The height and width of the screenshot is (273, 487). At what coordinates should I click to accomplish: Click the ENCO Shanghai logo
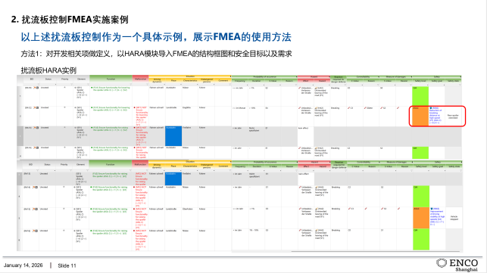click(457, 265)
